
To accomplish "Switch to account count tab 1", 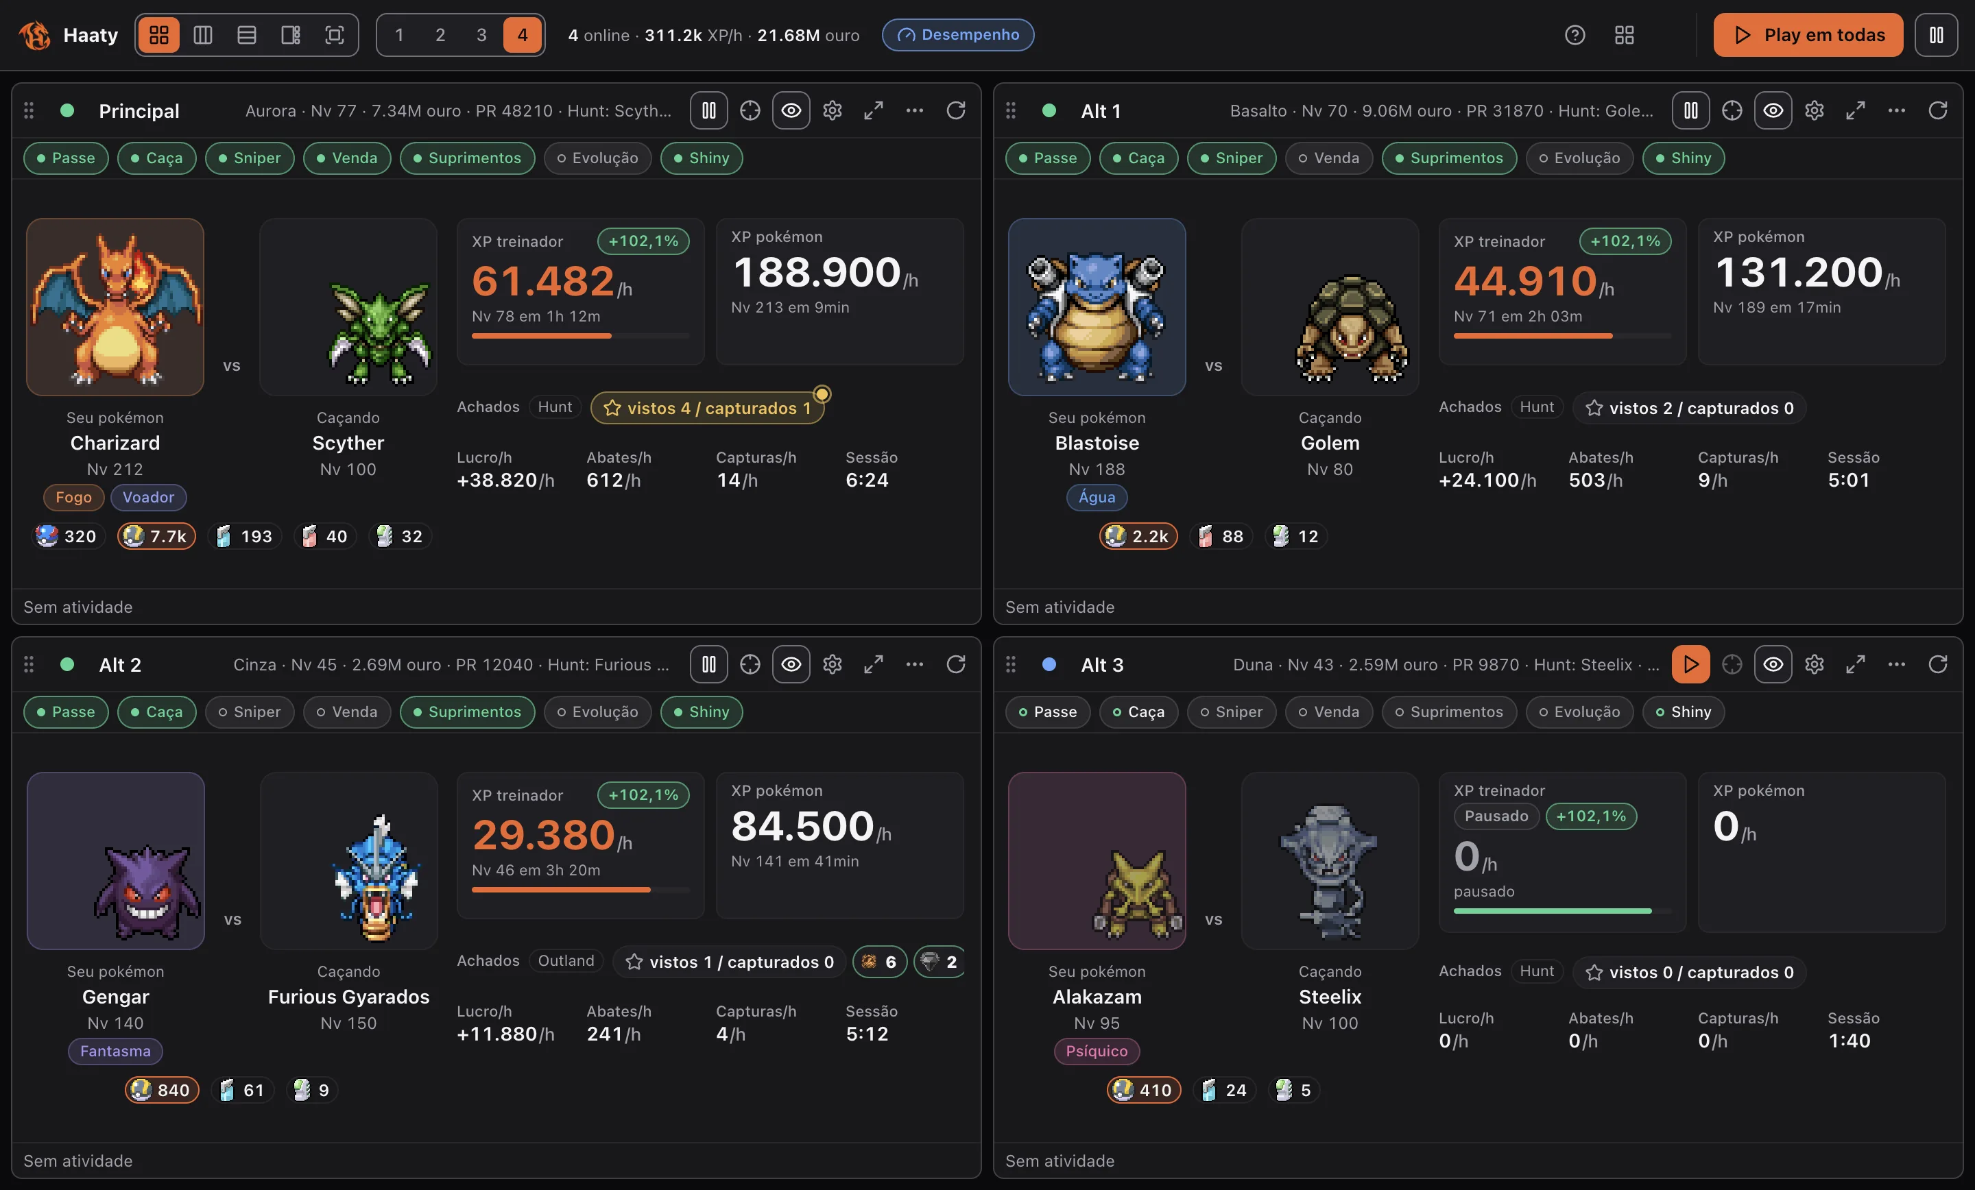I will pyautogui.click(x=399, y=35).
